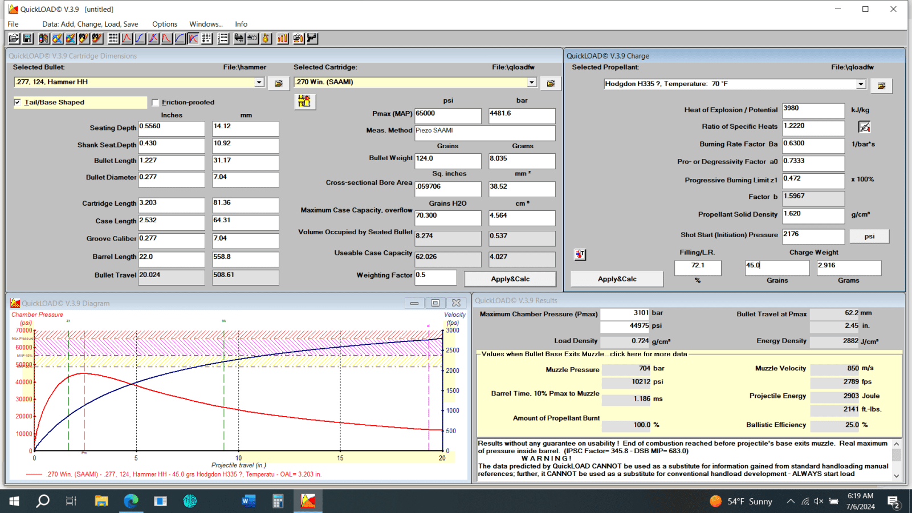912x513 pixels.
Task: Click the Charge Weight grains field
Action: click(777, 267)
